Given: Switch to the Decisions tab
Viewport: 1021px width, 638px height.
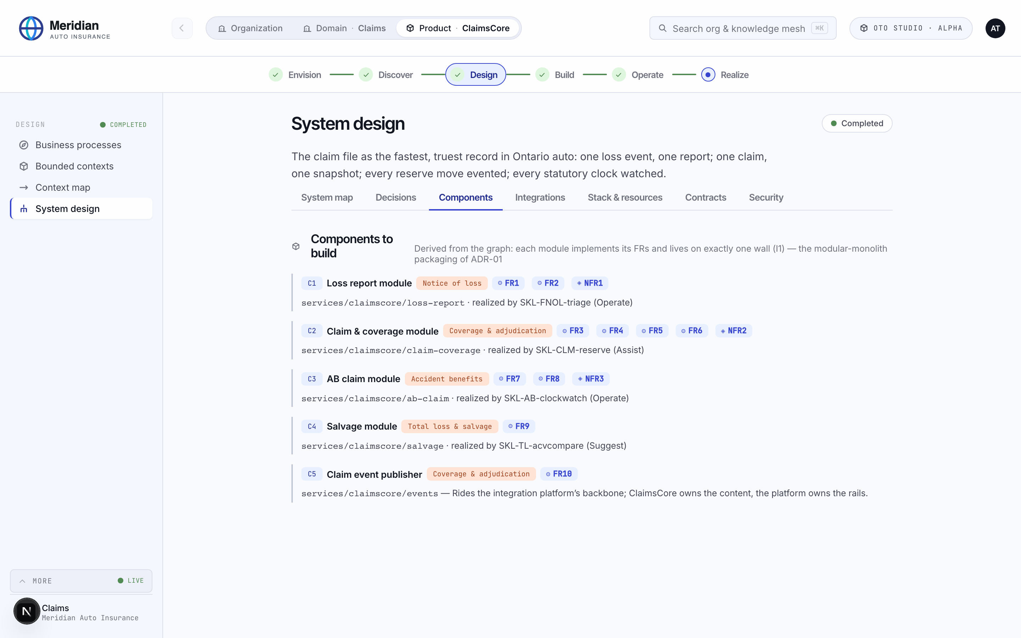Looking at the screenshot, I should [x=396, y=197].
